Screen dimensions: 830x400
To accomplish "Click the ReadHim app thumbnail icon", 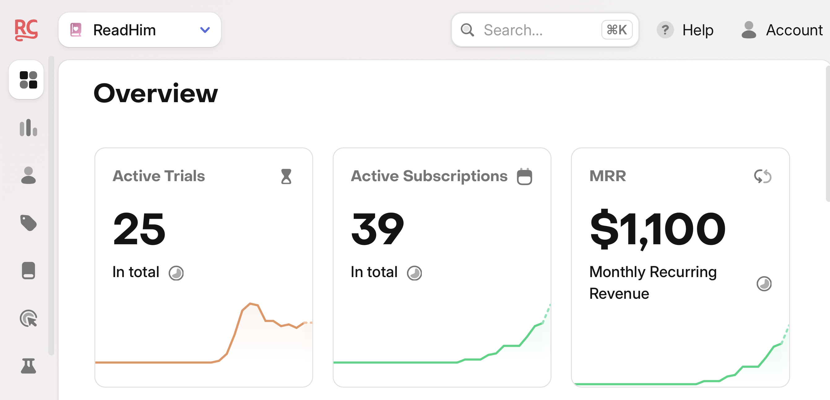I will tap(76, 30).
